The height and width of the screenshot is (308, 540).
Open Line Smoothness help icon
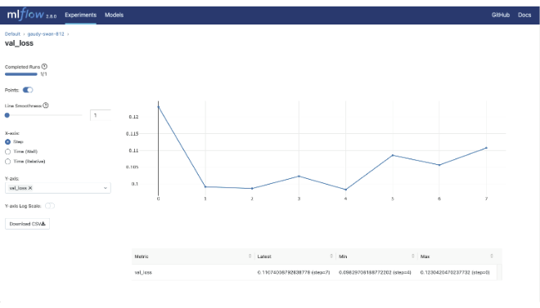click(46, 105)
